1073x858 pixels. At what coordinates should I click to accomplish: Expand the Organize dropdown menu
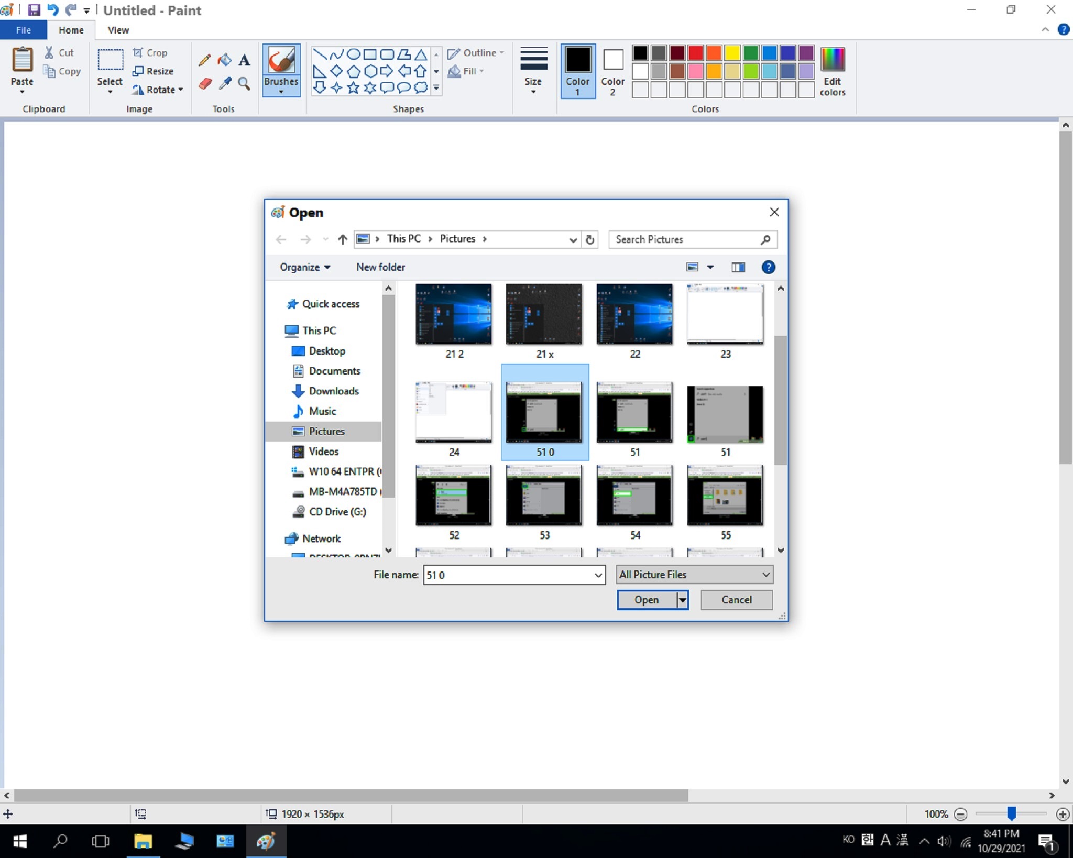(305, 267)
